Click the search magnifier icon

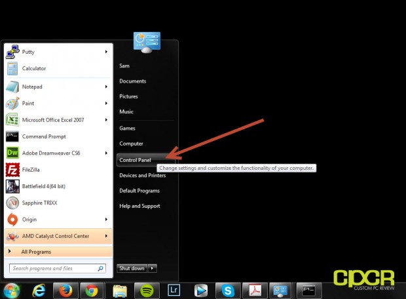[x=100, y=268]
